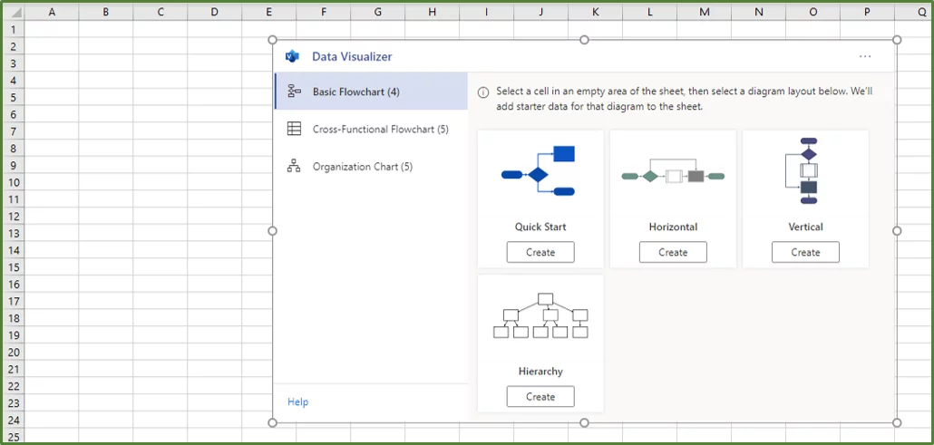The width and height of the screenshot is (934, 445).
Task: Switch to Organization Chart (5) tab
Action: tap(362, 167)
